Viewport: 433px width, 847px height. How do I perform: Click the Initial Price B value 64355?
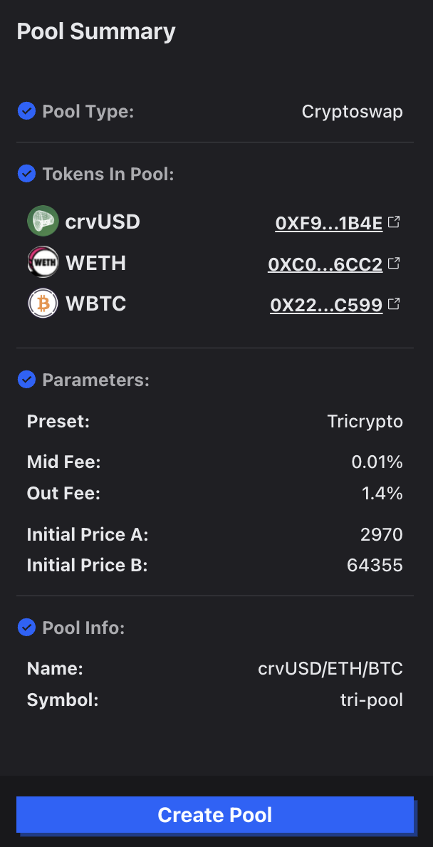coord(375,566)
